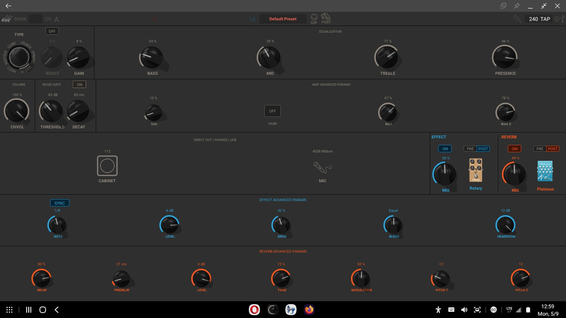566x318 pixels.
Task: Disable SYNC in effect advanced params
Action: coord(59,203)
